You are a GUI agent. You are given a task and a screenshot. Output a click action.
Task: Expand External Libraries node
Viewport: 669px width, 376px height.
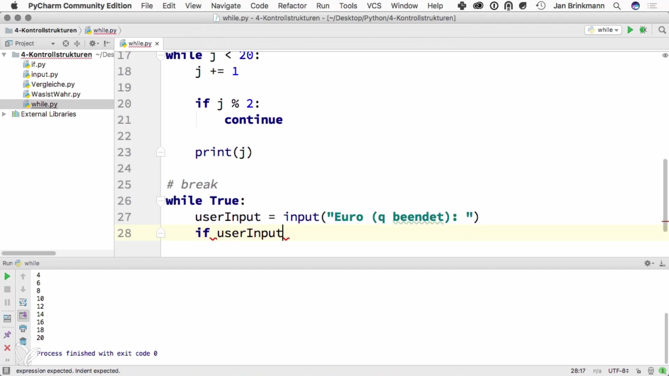(4, 114)
